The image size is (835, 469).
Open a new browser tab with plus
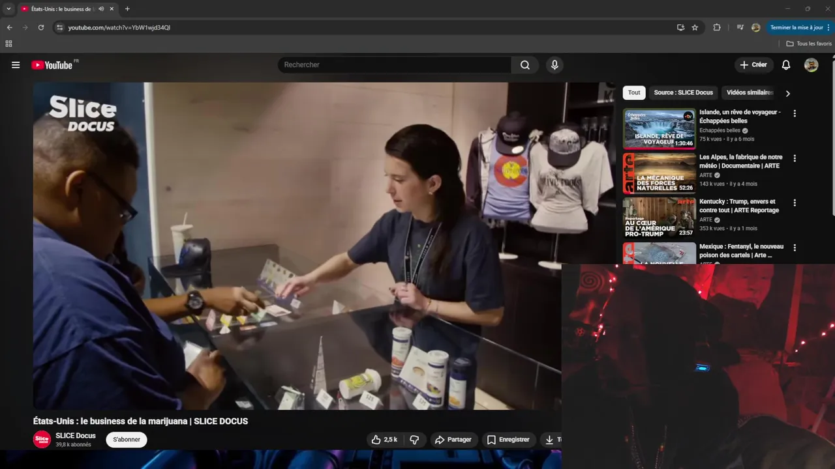pos(127,9)
